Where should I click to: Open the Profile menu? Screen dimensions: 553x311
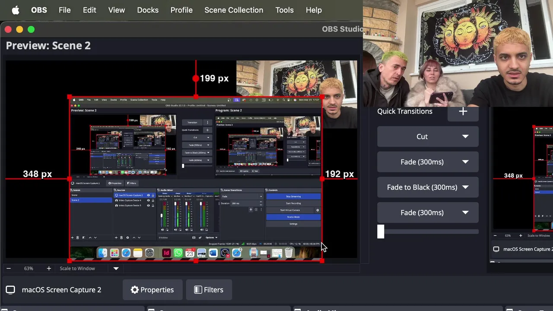coord(181,10)
